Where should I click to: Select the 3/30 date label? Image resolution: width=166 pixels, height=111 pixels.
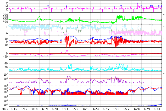pos(157,109)
